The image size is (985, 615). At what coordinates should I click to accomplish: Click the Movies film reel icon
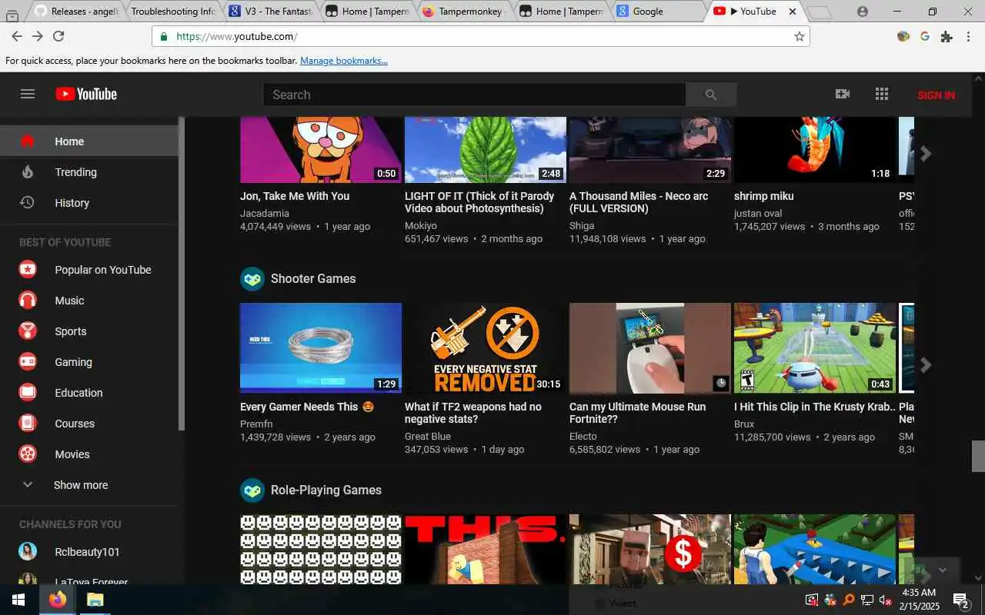28,454
